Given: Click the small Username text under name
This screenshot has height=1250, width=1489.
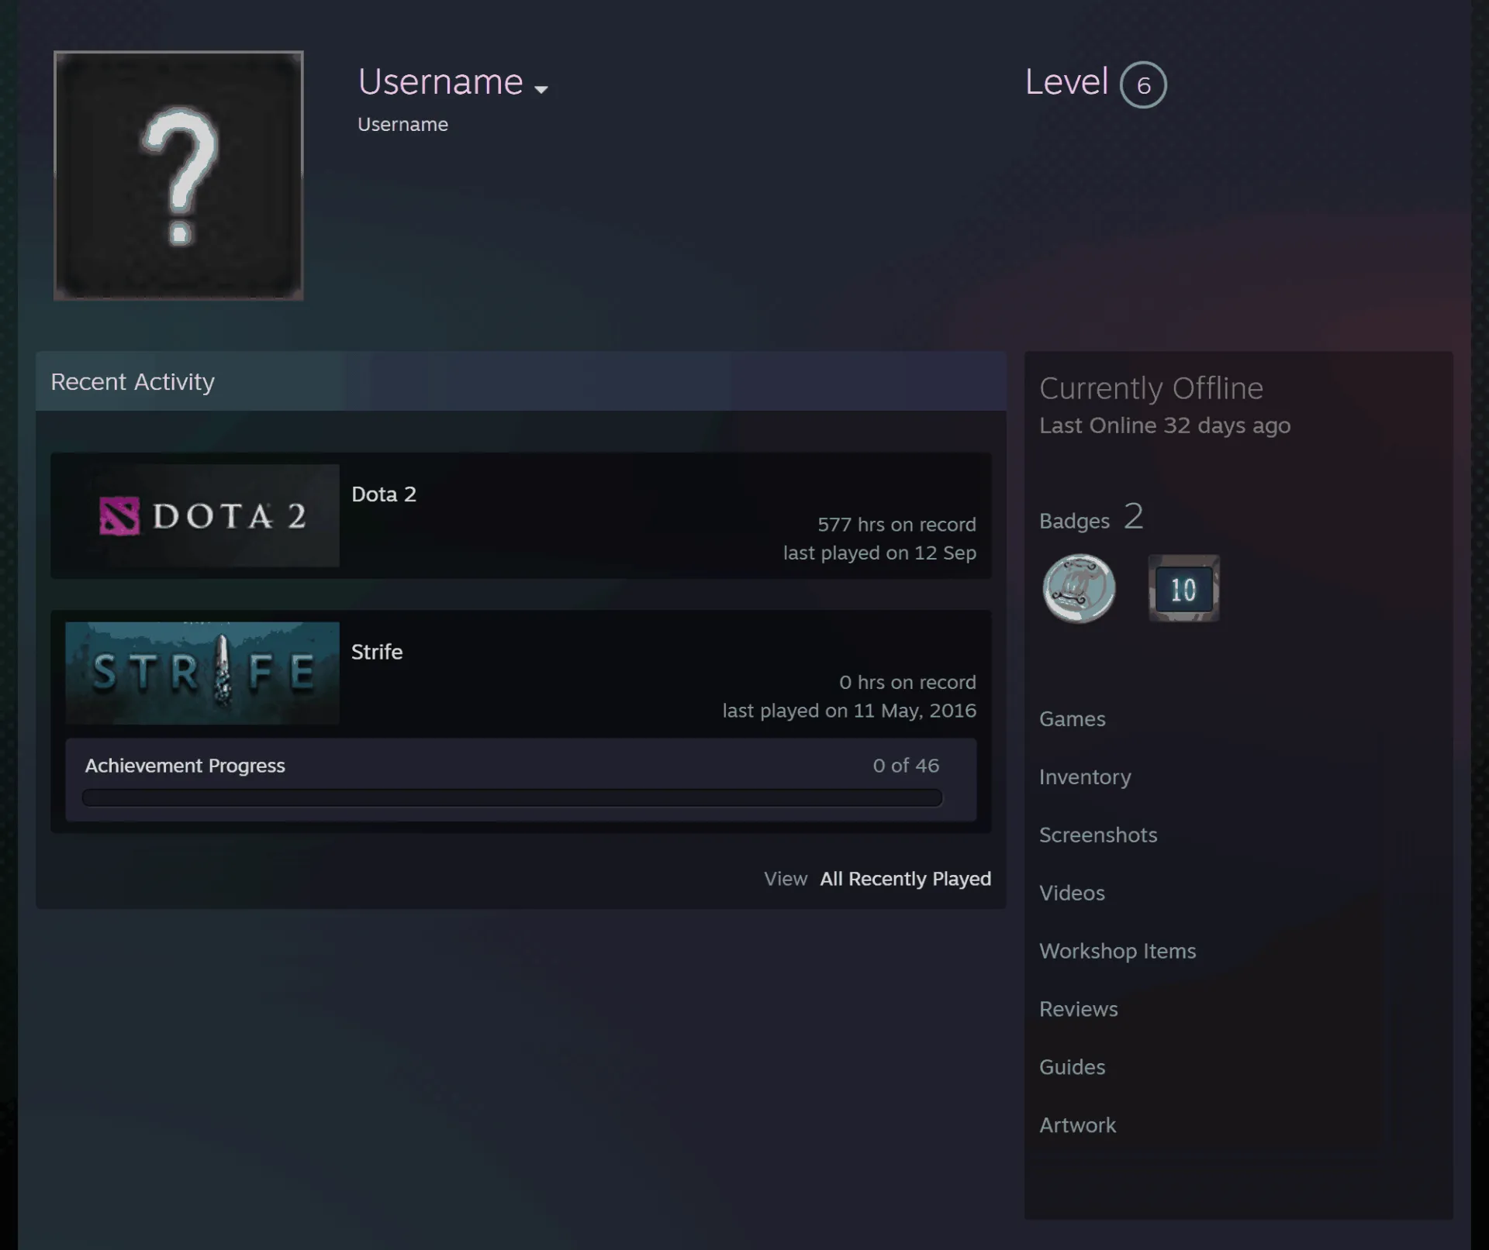Looking at the screenshot, I should pyautogui.click(x=402, y=125).
